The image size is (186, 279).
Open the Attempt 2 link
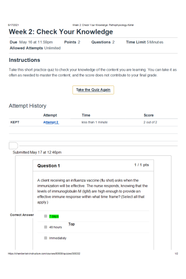[x=51, y=122]
